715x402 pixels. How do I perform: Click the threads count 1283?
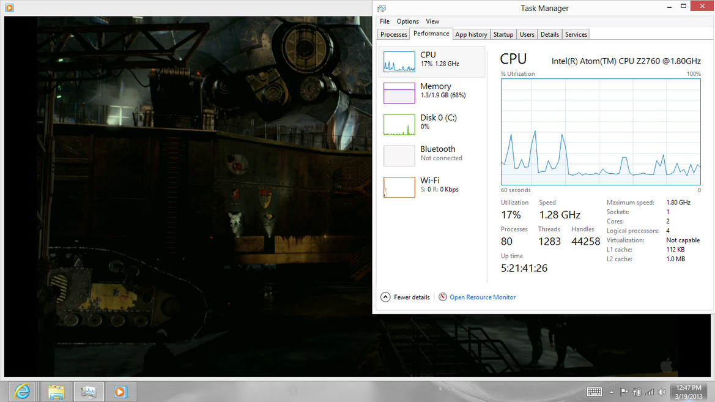(x=549, y=241)
